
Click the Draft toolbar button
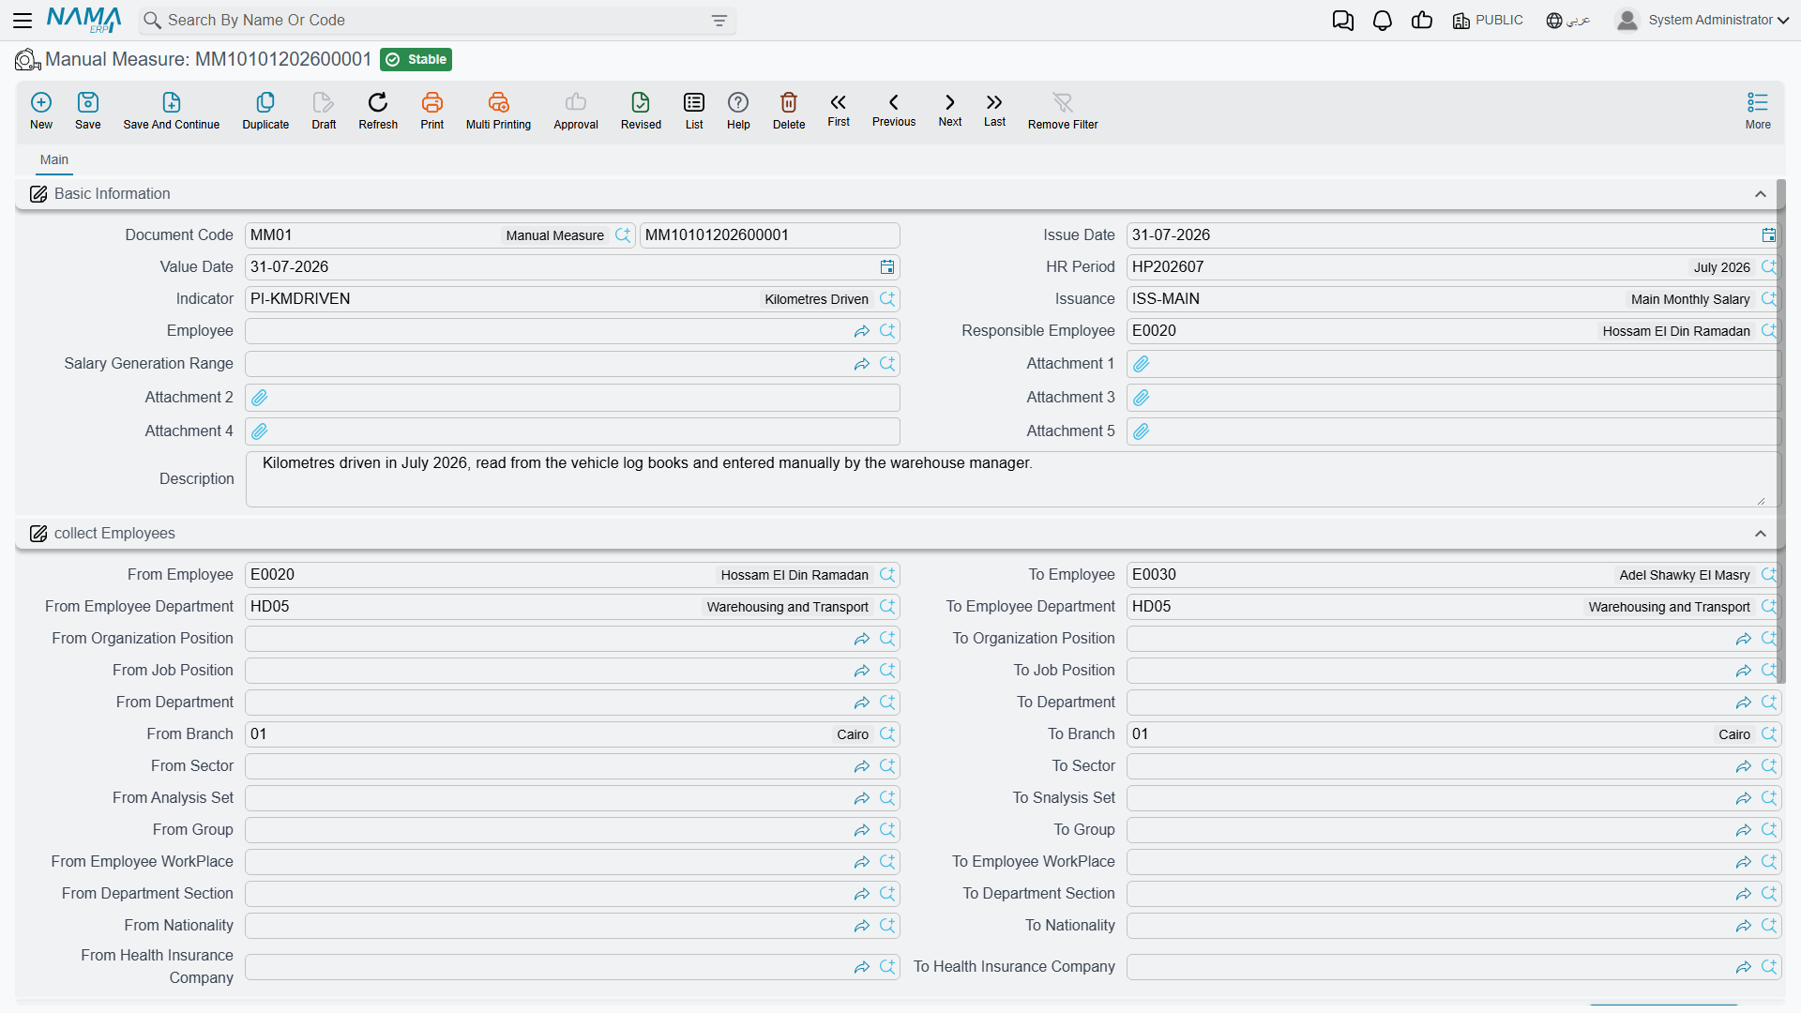pyautogui.click(x=324, y=110)
